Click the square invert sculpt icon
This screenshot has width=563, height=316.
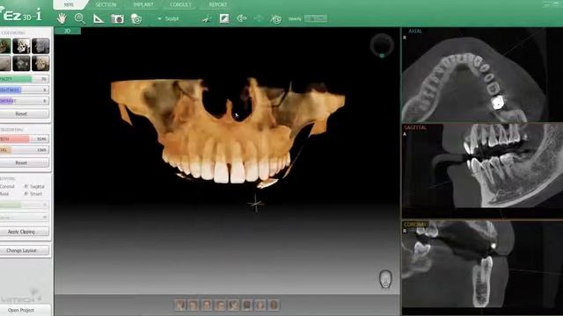(224, 18)
